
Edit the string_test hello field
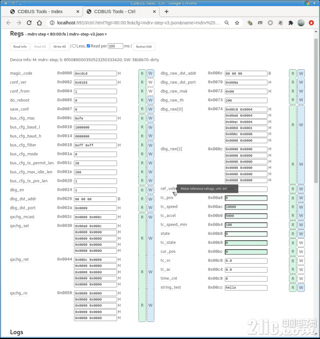(x=246, y=288)
